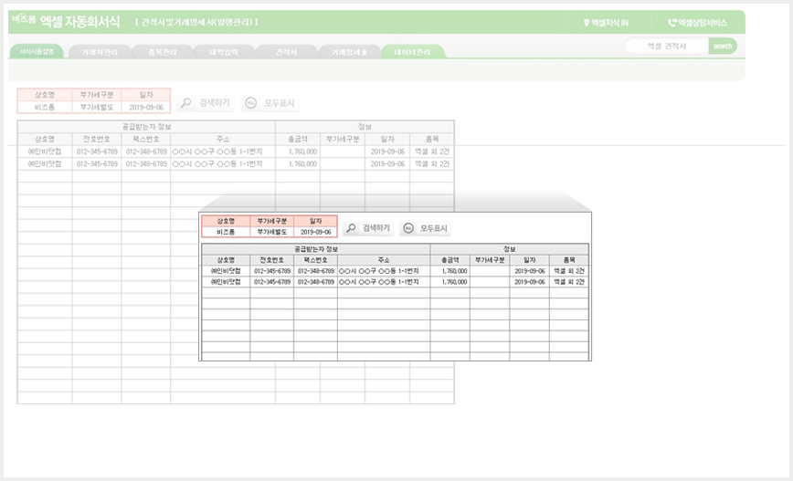Click 검색하기 button in the enlarged inset
Viewport: 793px width, 481px height.
click(369, 228)
